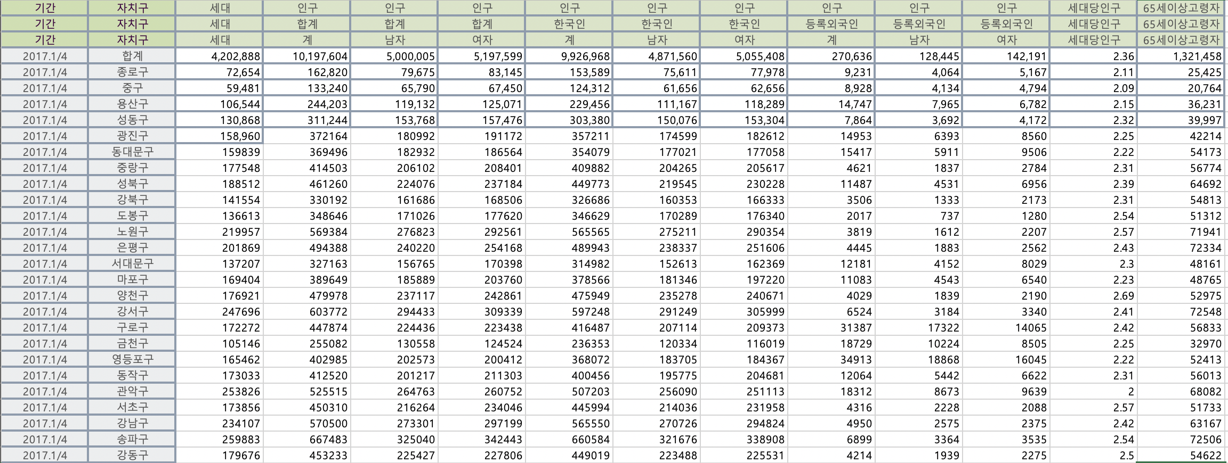This screenshot has width=1228, height=463.
Task: Select total Korean population 9,926,968
Action: pos(569,56)
